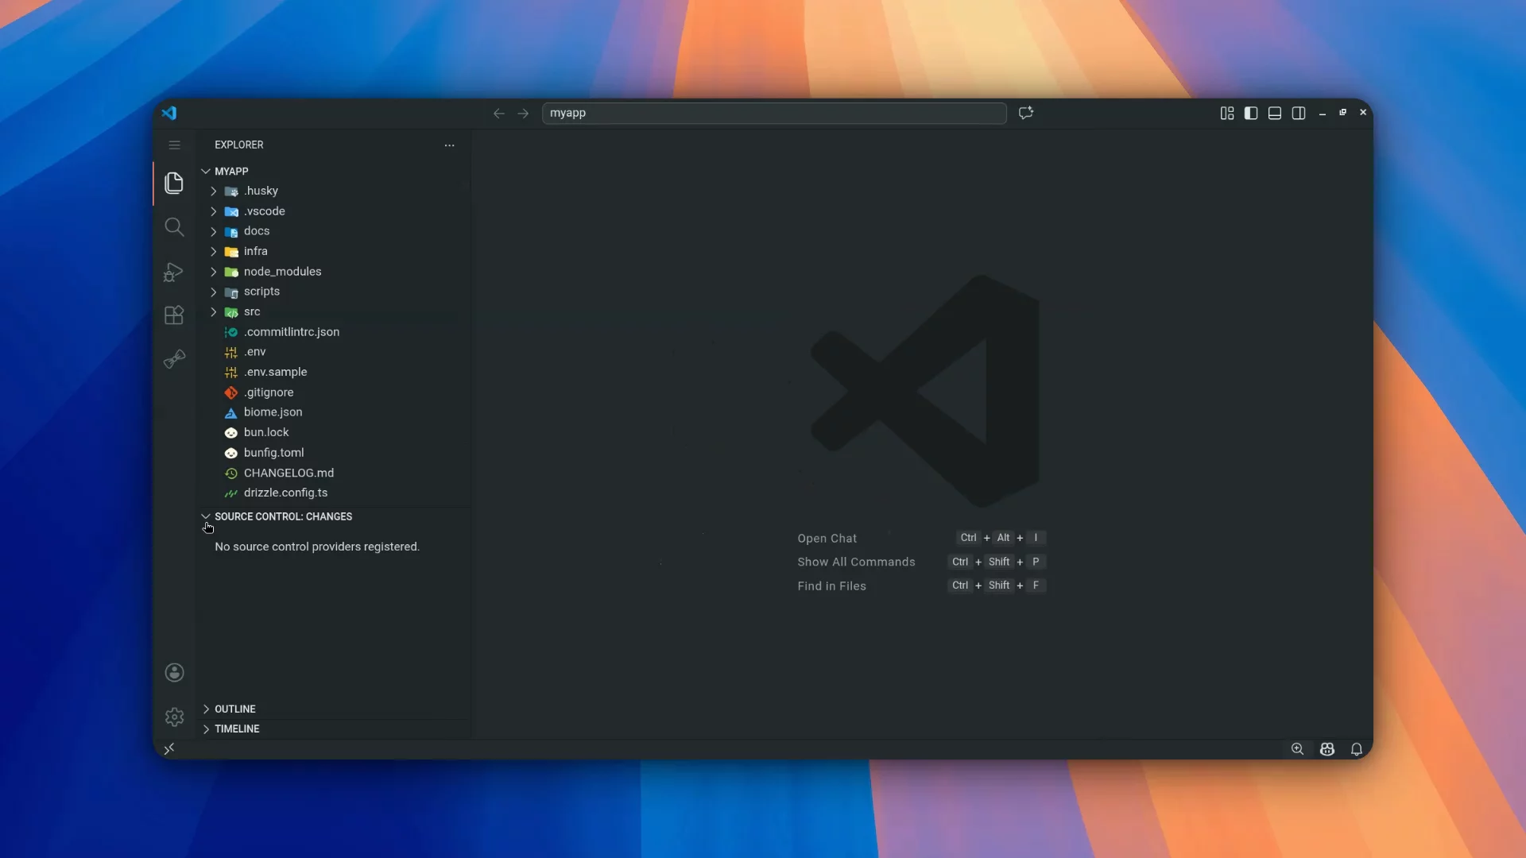Open Customize Layout icon

tap(1227, 113)
